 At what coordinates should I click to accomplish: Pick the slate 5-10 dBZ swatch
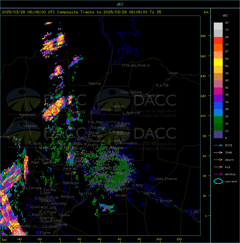click(218, 134)
